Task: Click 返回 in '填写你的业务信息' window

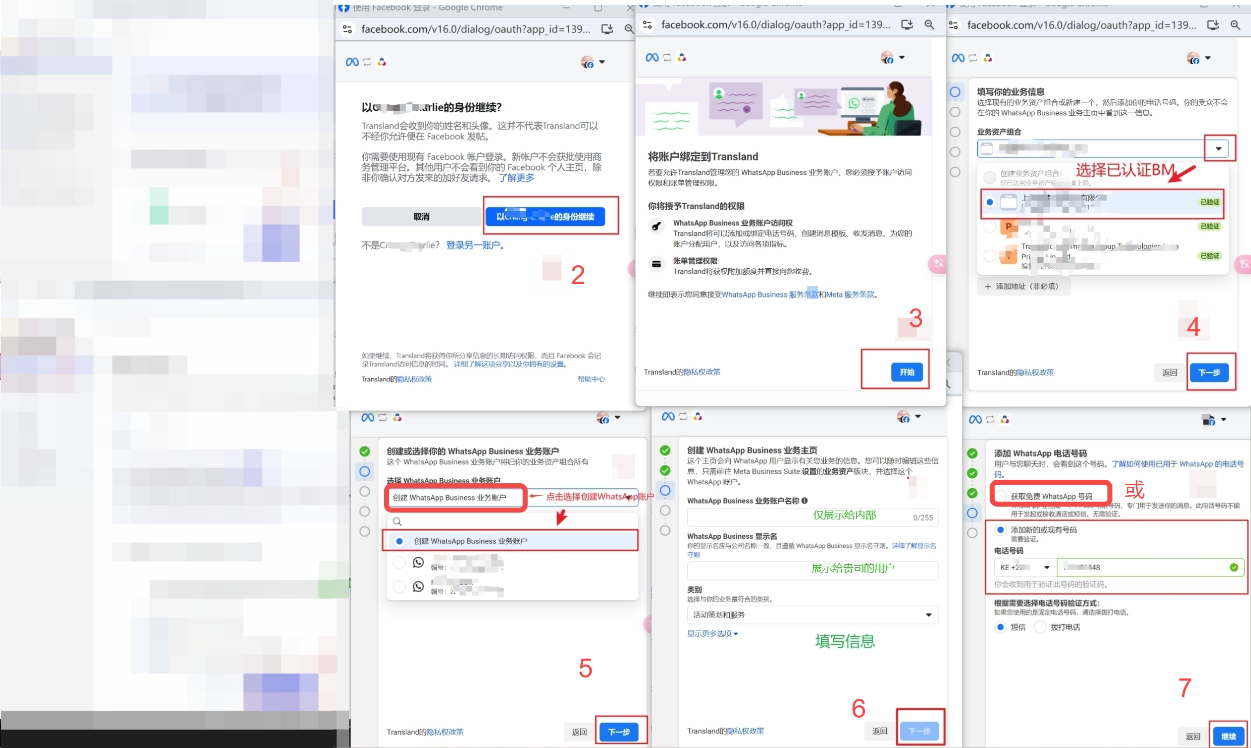Action: [x=1170, y=373]
